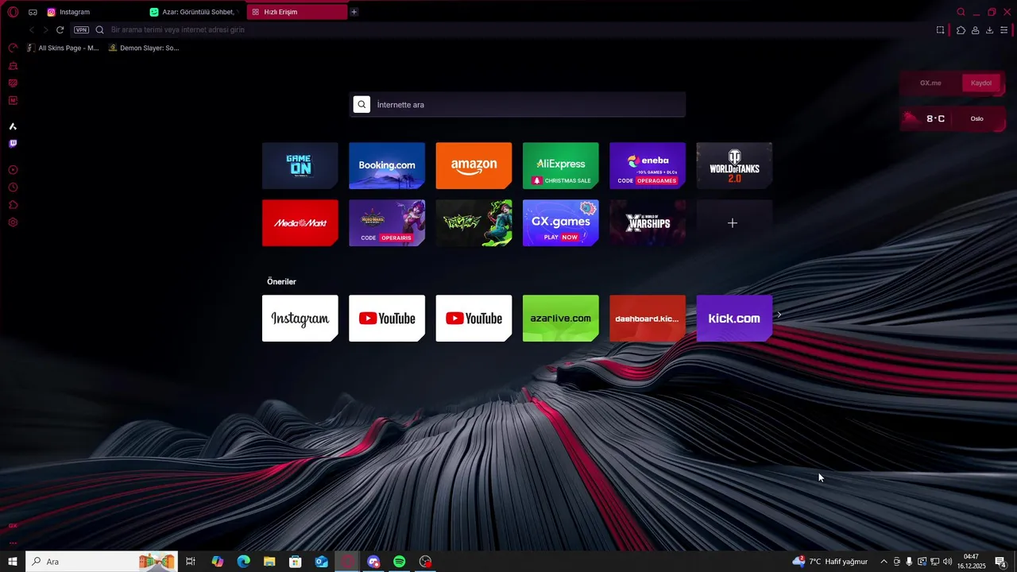The image size is (1017, 572).
Task: Open All Skins Page bookmark
Action: pyautogui.click(x=63, y=48)
